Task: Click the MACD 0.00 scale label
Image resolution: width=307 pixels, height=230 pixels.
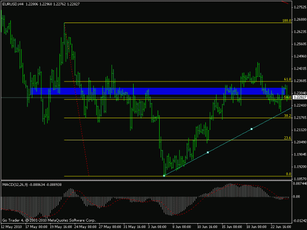Action: (x=297, y=197)
